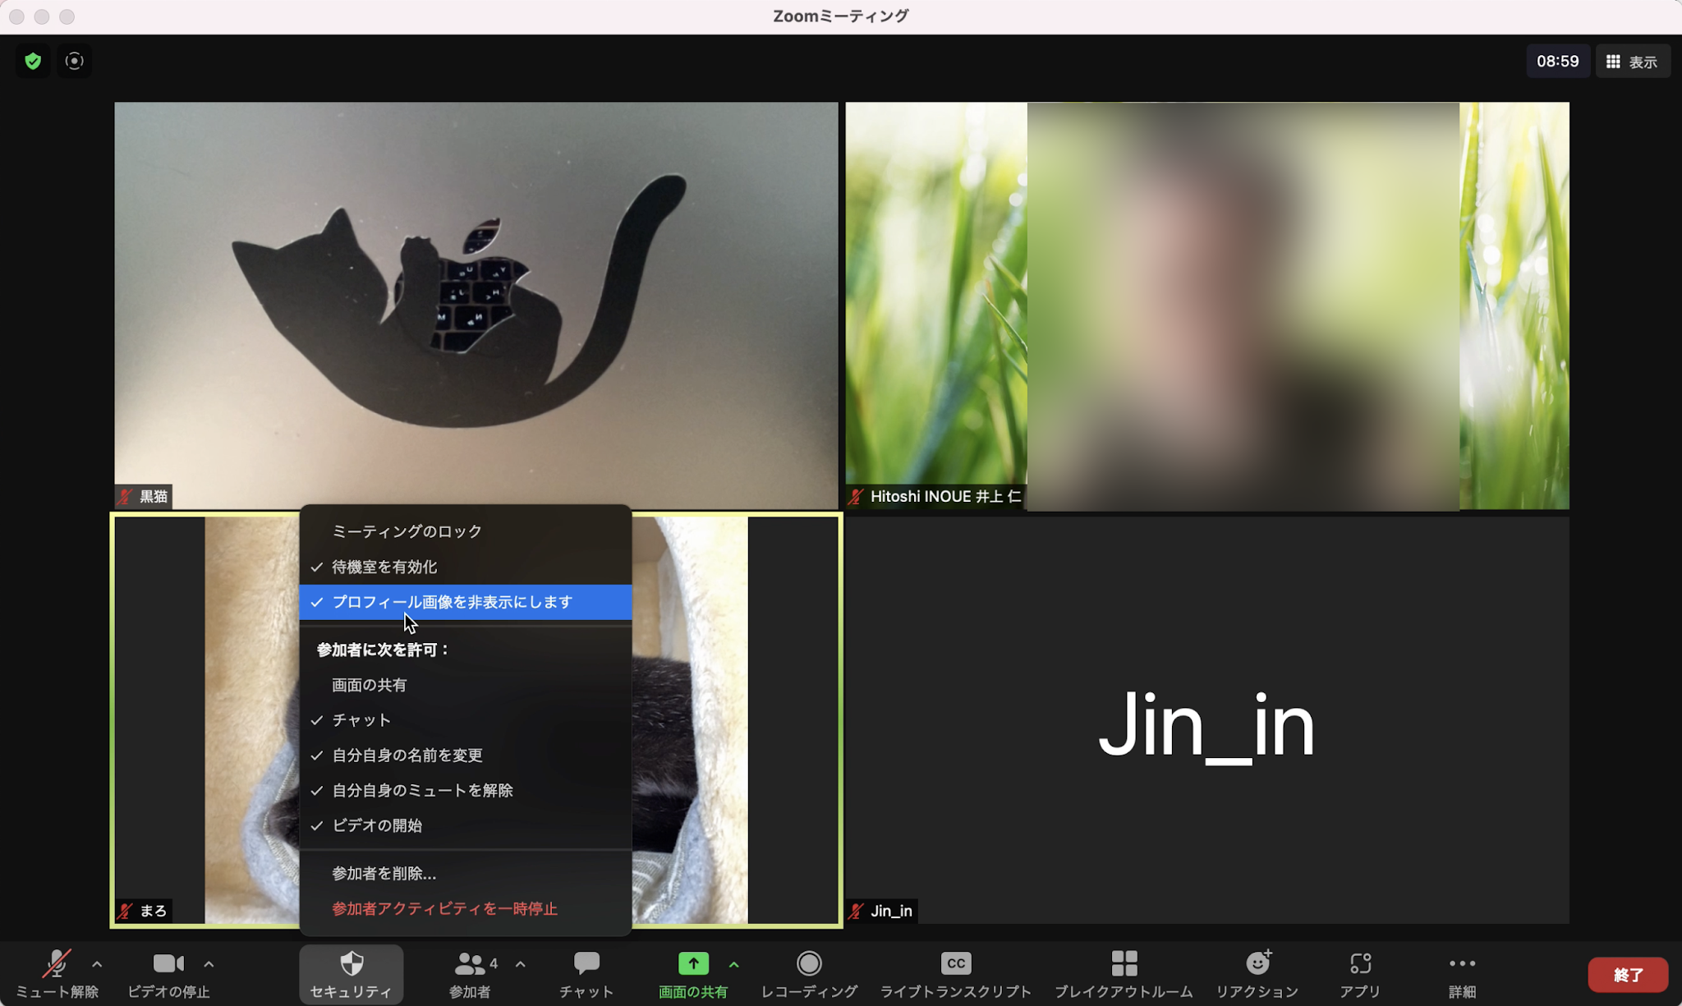Uncheck 待機室を有効化 waiting room option
Viewport: 1682px width, 1006px height.
[x=384, y=567]
